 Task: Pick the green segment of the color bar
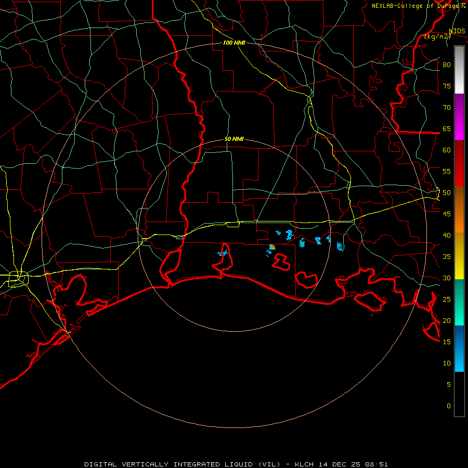coord(459,302)
